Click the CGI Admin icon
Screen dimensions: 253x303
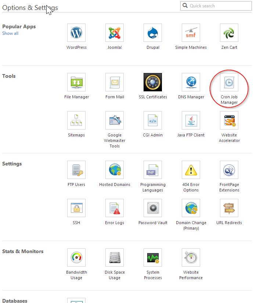tap(153, 120)
